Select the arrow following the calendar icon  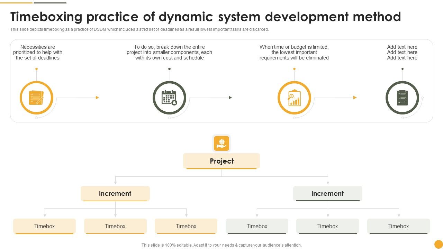230,98
